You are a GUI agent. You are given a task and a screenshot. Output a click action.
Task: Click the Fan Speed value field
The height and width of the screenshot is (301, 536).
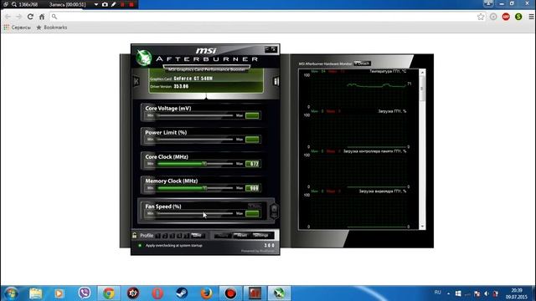252,214
